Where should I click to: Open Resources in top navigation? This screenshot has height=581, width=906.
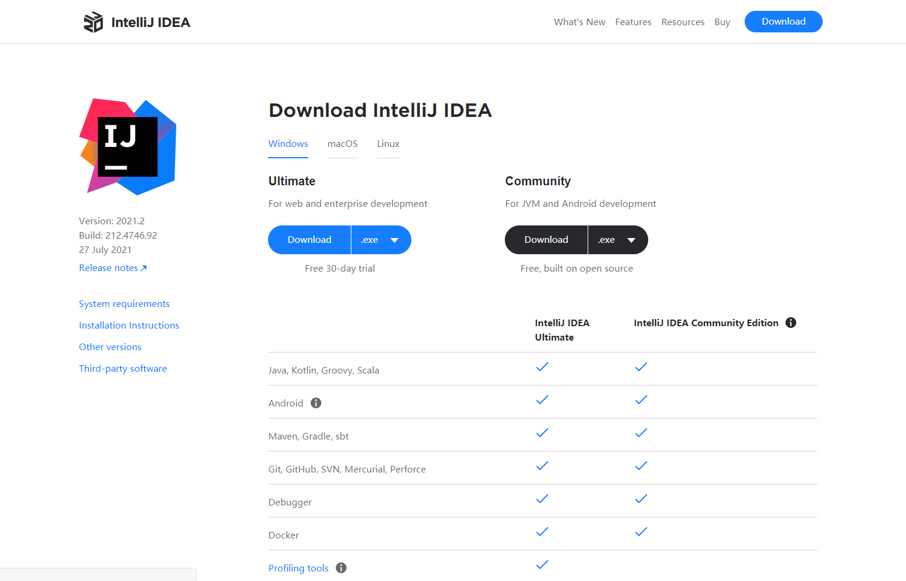pyautogui.click(x=683, y=22)
